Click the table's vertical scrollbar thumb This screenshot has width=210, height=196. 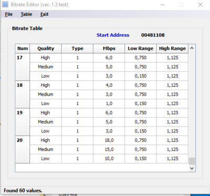click(192, 161)
